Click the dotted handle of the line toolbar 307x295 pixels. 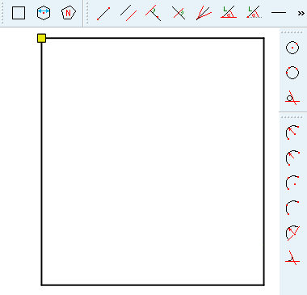[87, 13]
